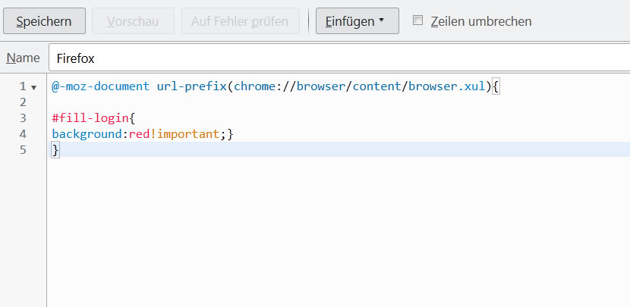Select line number 1 in the gutter
Screen dimensions: 630x307
[x=23, y=86]
